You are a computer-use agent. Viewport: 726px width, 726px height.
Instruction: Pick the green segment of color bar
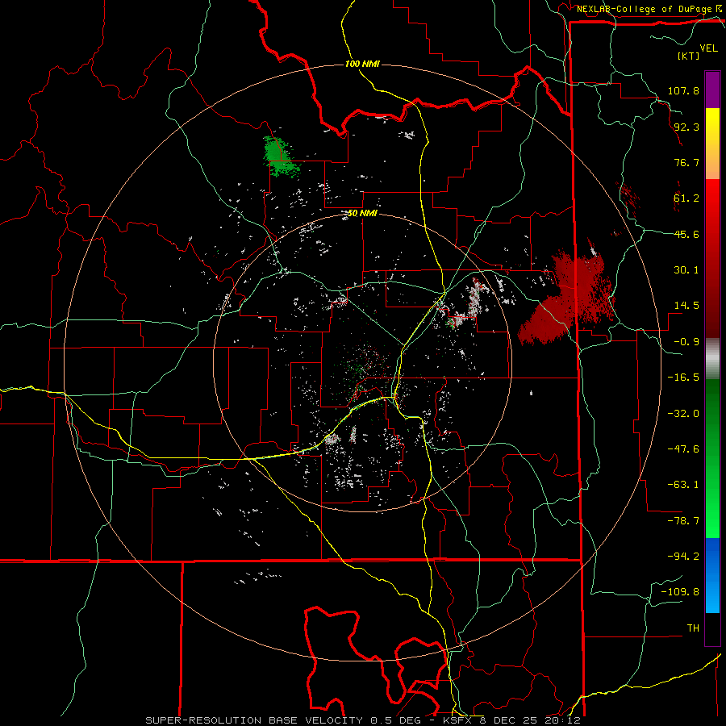click(712, 458)
